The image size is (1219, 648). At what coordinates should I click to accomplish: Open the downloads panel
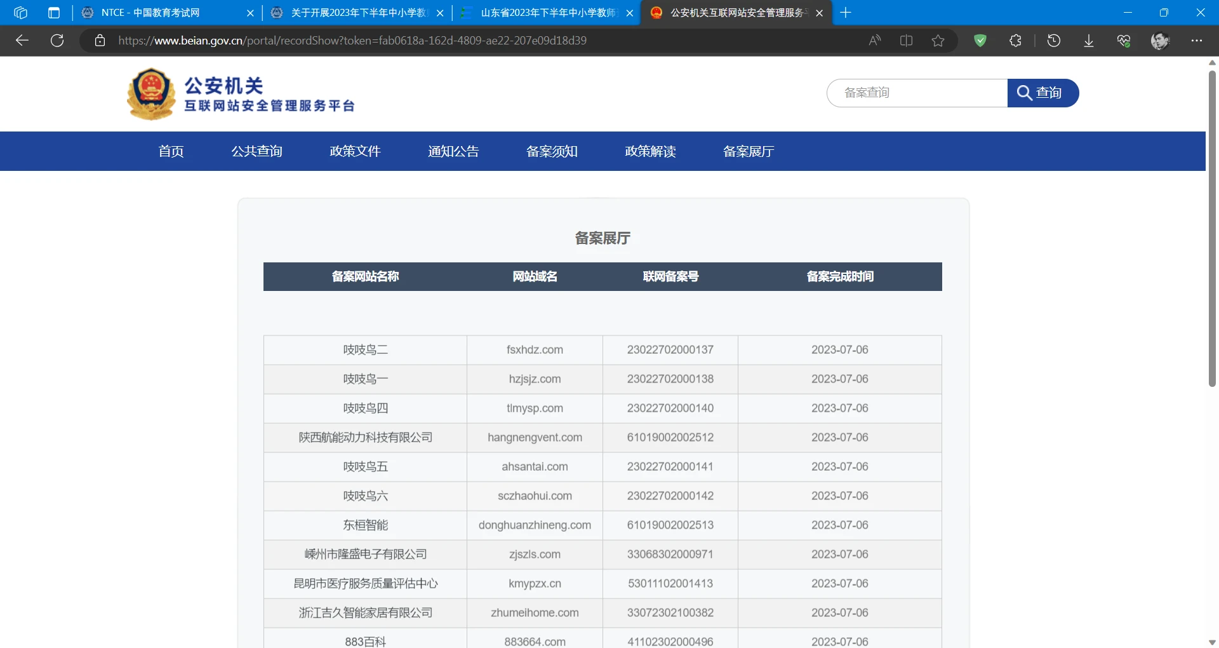click(1088, 41)
